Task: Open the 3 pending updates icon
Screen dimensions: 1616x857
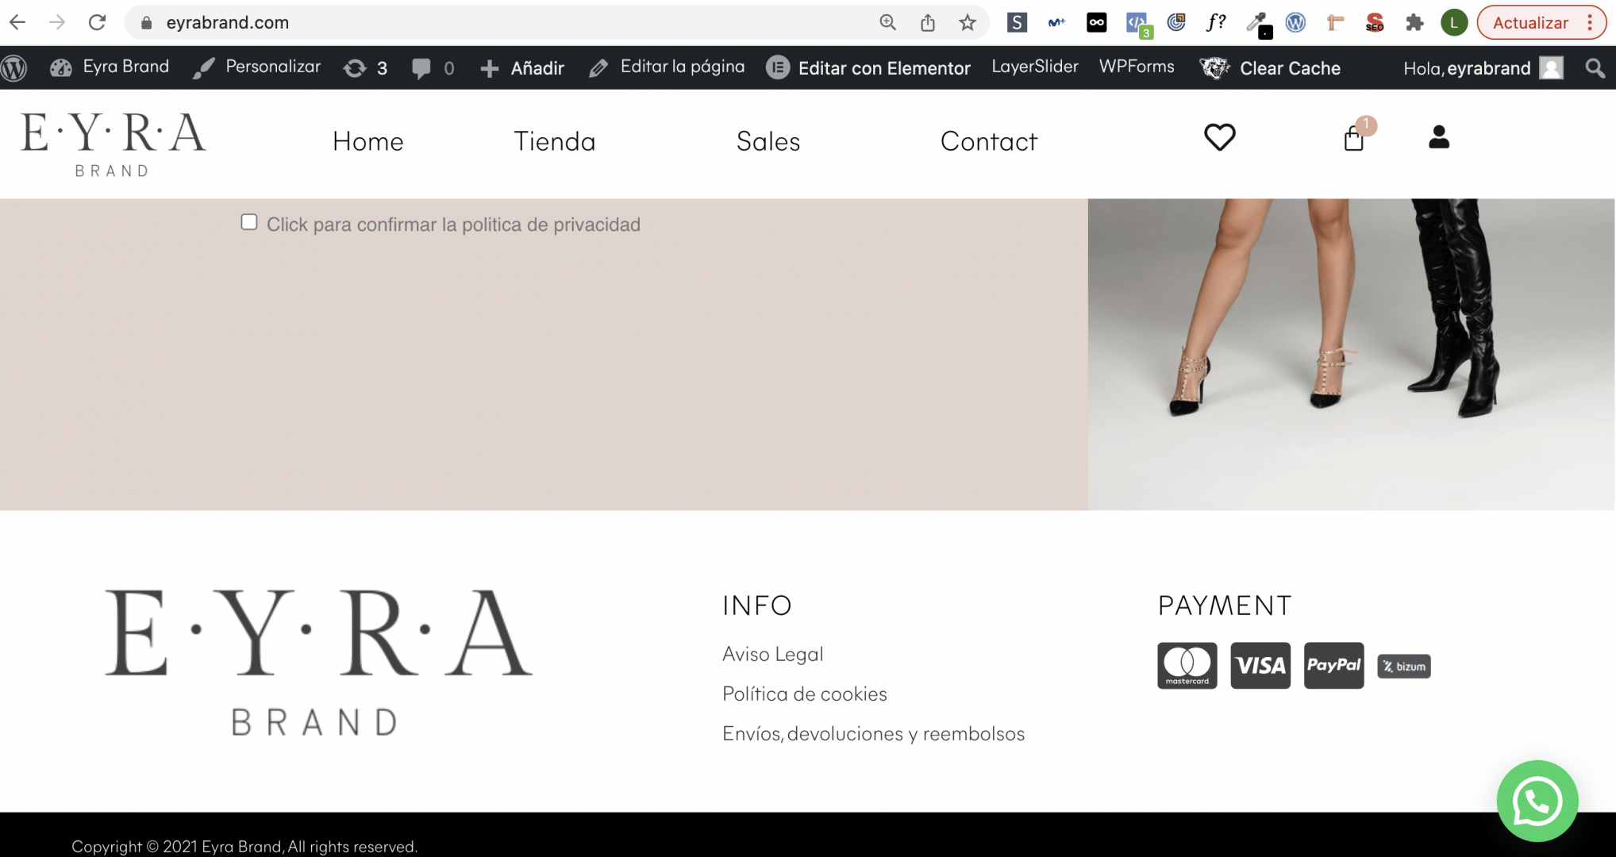Action: point(365,68)
